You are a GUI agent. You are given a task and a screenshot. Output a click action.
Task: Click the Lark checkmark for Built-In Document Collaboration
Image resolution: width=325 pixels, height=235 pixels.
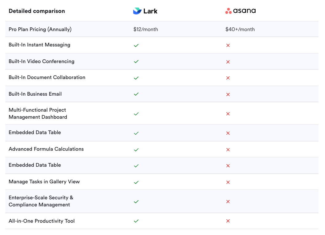coord(136,78)
